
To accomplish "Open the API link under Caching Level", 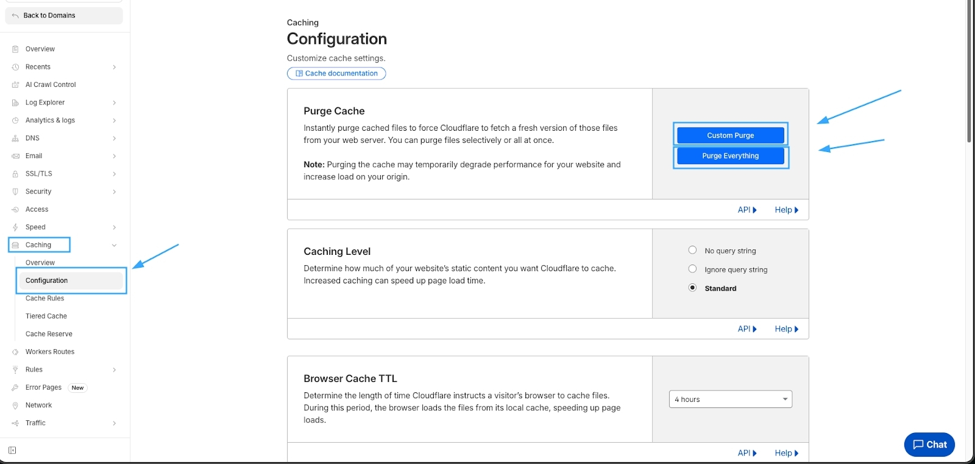I will coord(747,329).
